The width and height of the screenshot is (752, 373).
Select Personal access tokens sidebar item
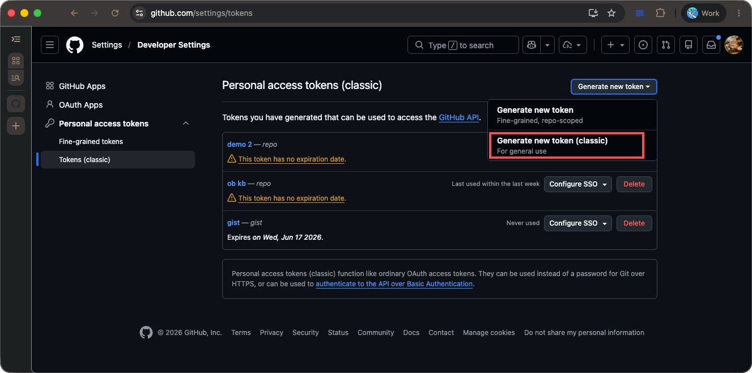click(104, 124)
